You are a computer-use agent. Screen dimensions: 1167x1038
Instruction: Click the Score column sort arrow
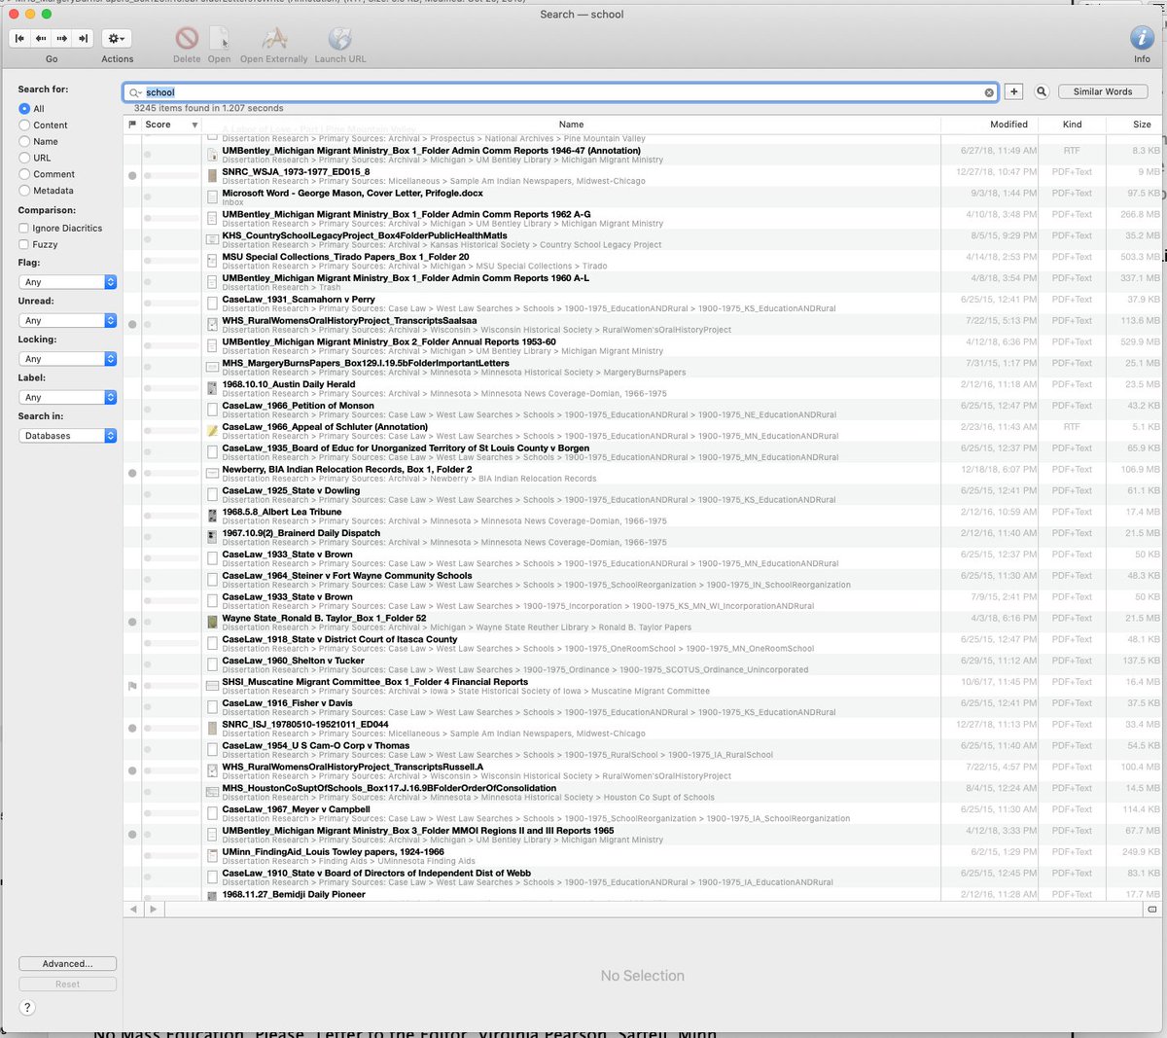(194, 125)
